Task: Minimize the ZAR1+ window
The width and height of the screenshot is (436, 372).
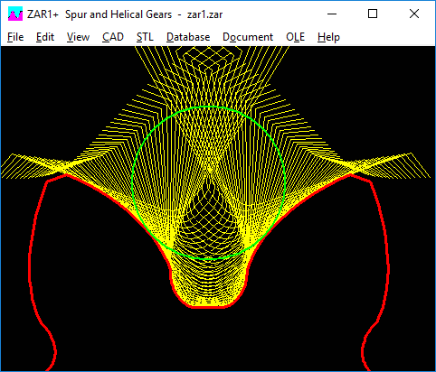Action: (x=332, y=14)
